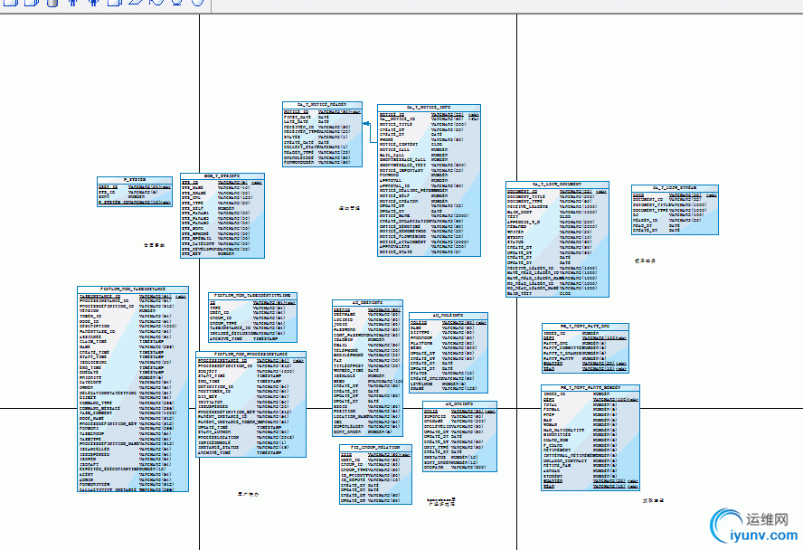
Task: Select the MDM_T_SYSINFO table header
Action: tap(222, 176)
